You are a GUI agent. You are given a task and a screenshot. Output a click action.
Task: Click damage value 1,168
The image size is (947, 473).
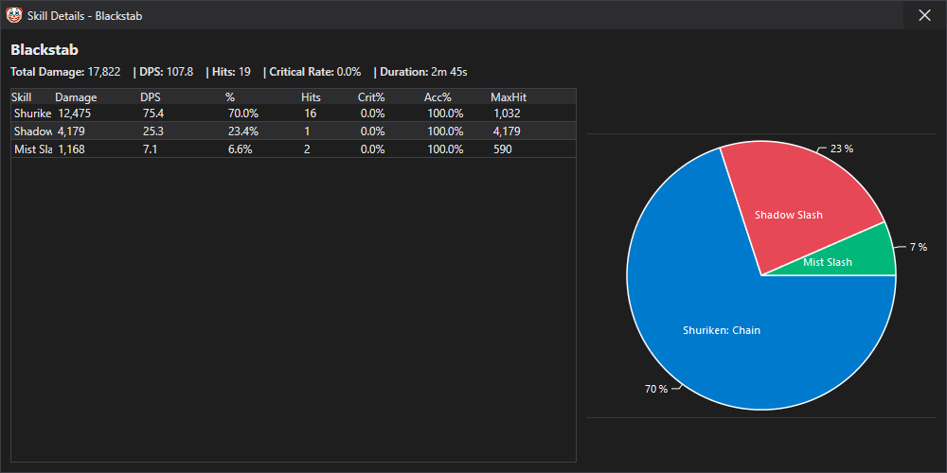[x=71, y=149]
